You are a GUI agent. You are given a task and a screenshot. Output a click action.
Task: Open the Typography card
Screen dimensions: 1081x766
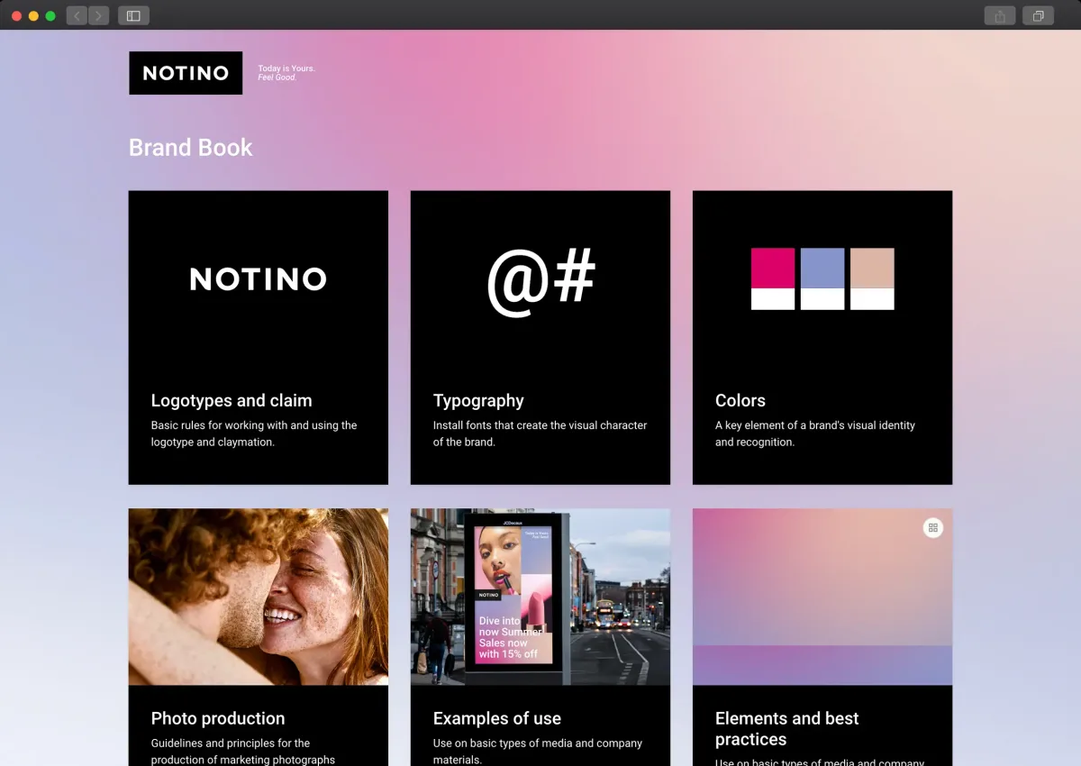[540, 337]
